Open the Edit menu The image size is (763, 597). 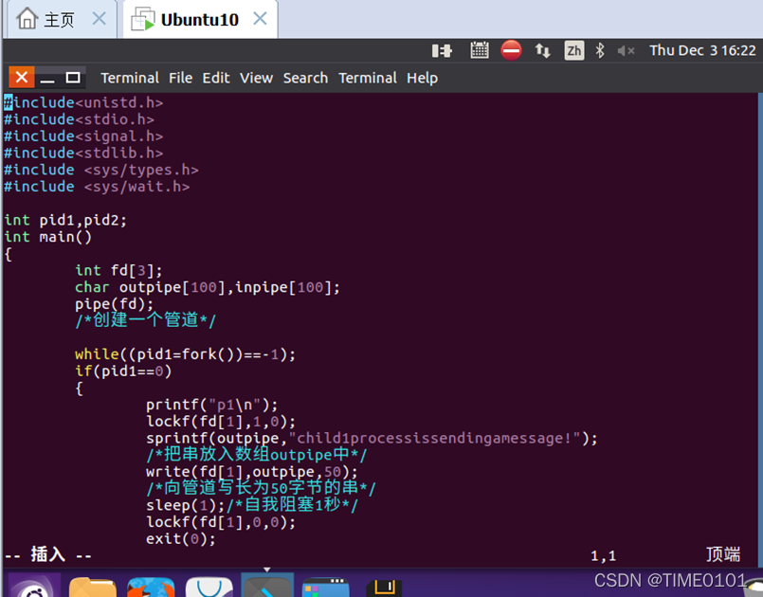(x=216, y=78)
